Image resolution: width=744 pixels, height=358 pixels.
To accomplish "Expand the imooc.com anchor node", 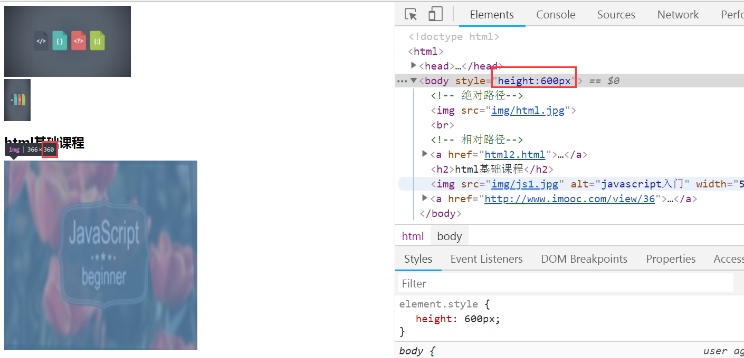I will pyautogui.click(x=425, y=198).
